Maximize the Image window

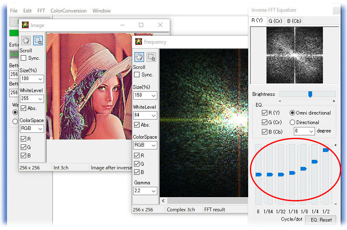coord(141,25)
